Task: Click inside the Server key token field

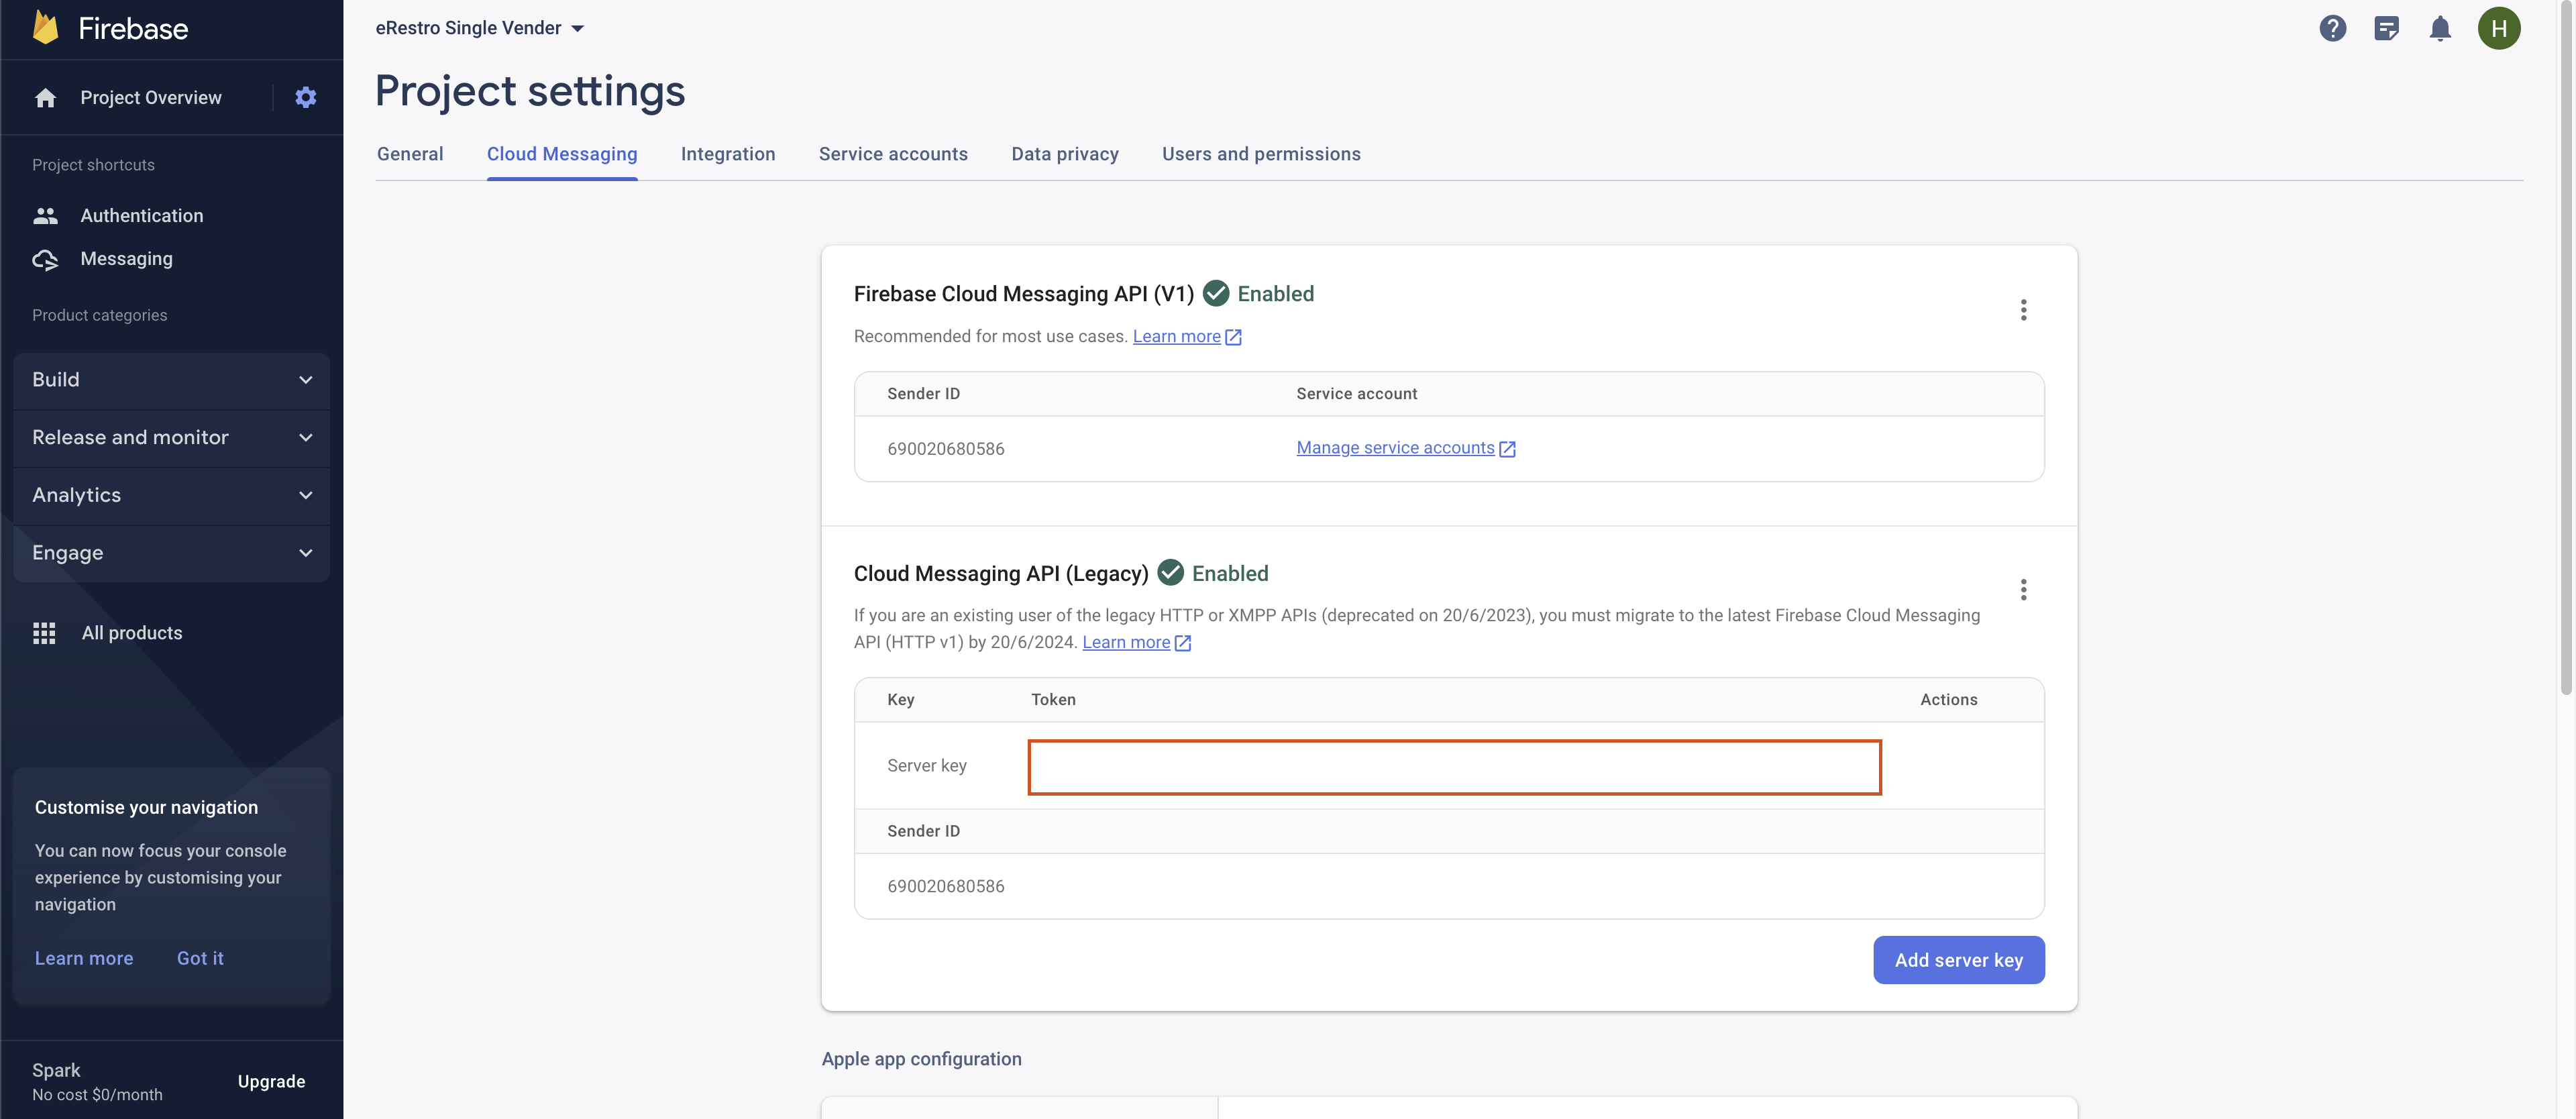Action: [x=1454, y=767]
